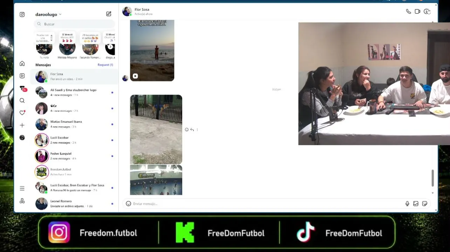Click the chat scroll-down arrow
The image size is (450, 252).
click(x=433, y=193)
